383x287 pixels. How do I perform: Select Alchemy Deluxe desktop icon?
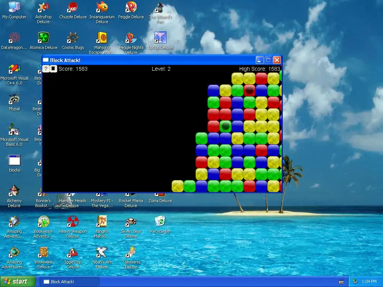pyautogui.click(x=14, y=197)
